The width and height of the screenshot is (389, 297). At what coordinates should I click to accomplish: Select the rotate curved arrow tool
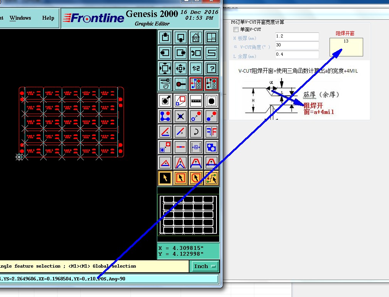(x=196, y=132)
